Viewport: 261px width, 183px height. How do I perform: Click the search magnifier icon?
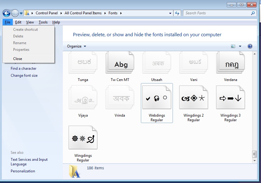point(253,13)
